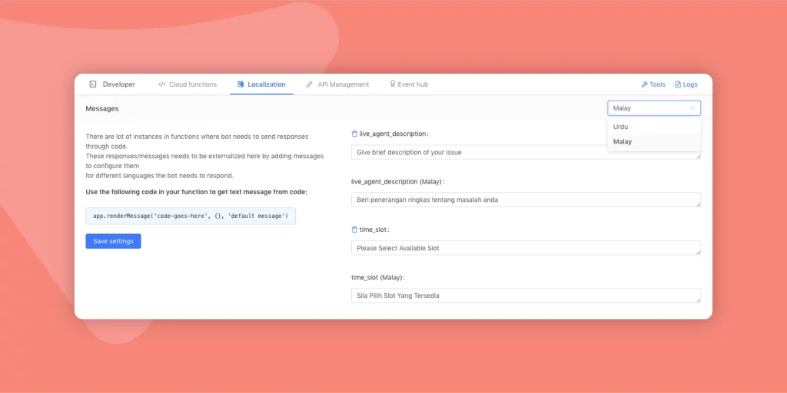Click the API Management link icon

coord(310,84)
